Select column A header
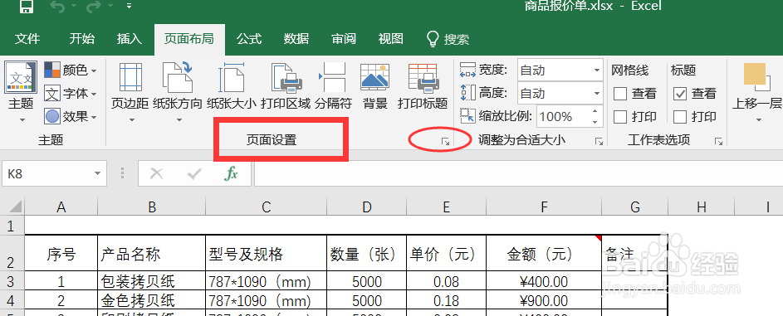Viewport: 783px width, 316px height. point(61,207)
